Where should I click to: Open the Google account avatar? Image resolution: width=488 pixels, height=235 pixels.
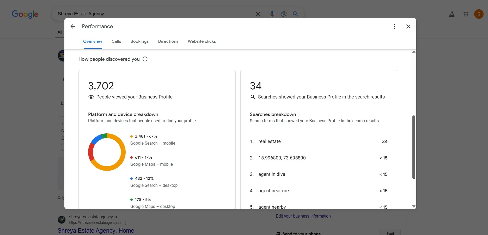479,14
